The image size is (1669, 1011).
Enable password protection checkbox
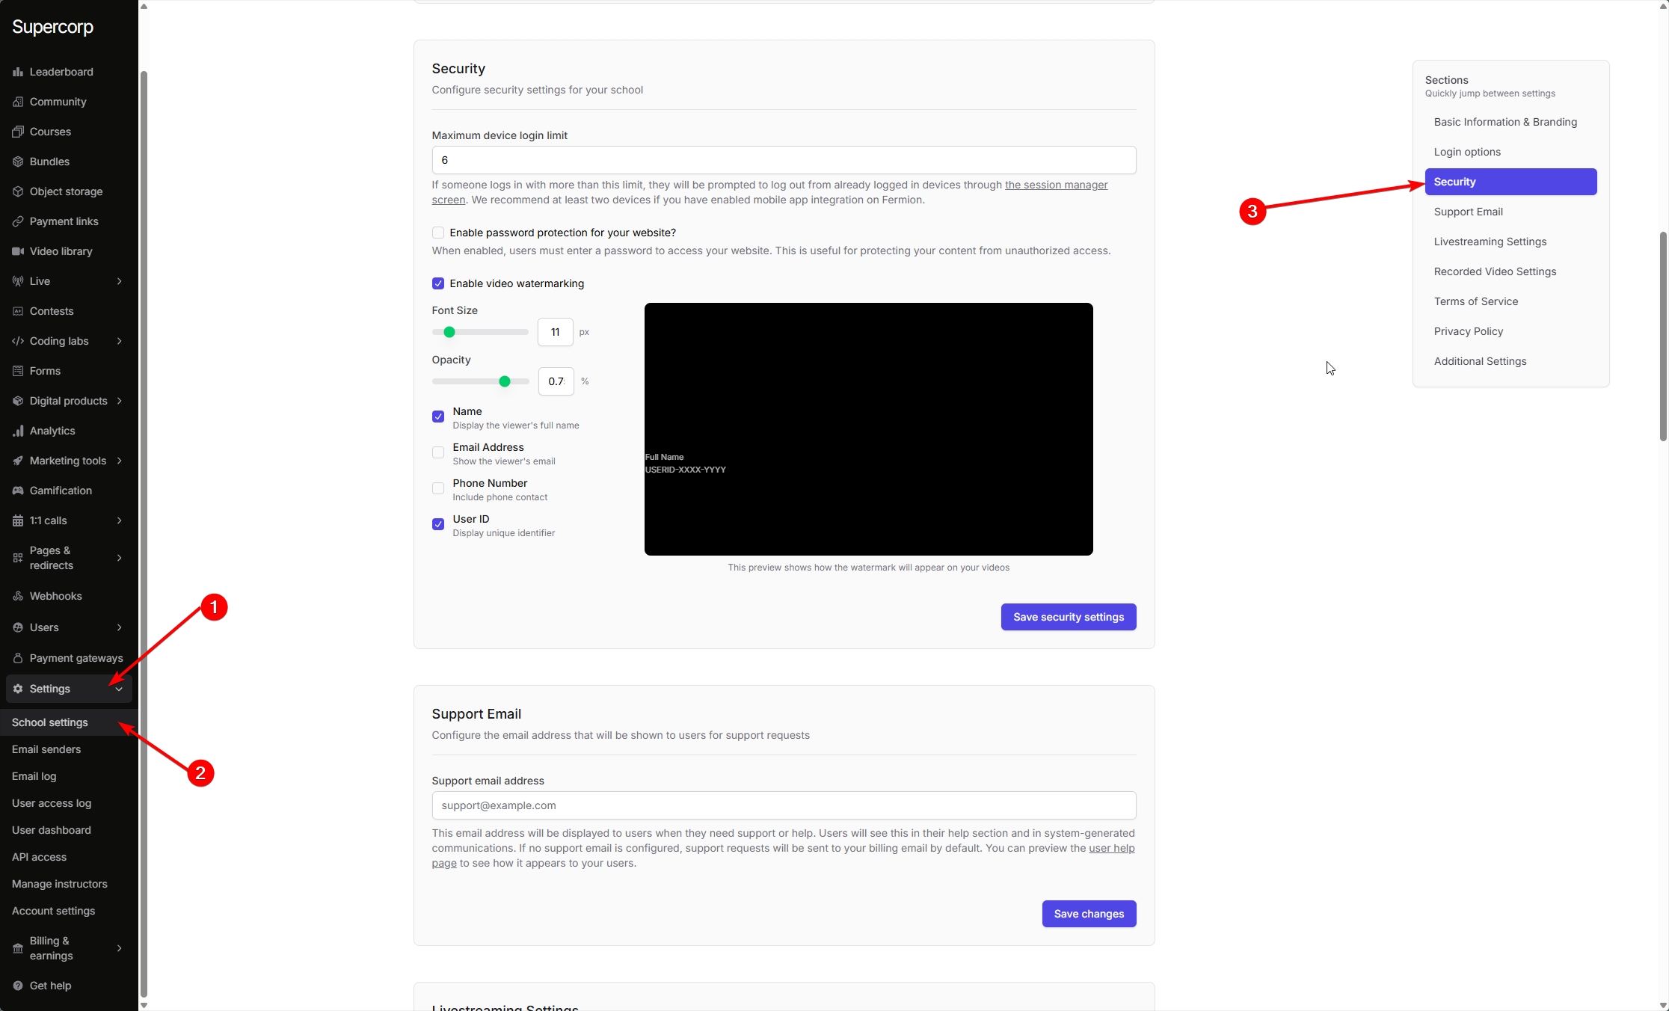(x=438, y=233)
